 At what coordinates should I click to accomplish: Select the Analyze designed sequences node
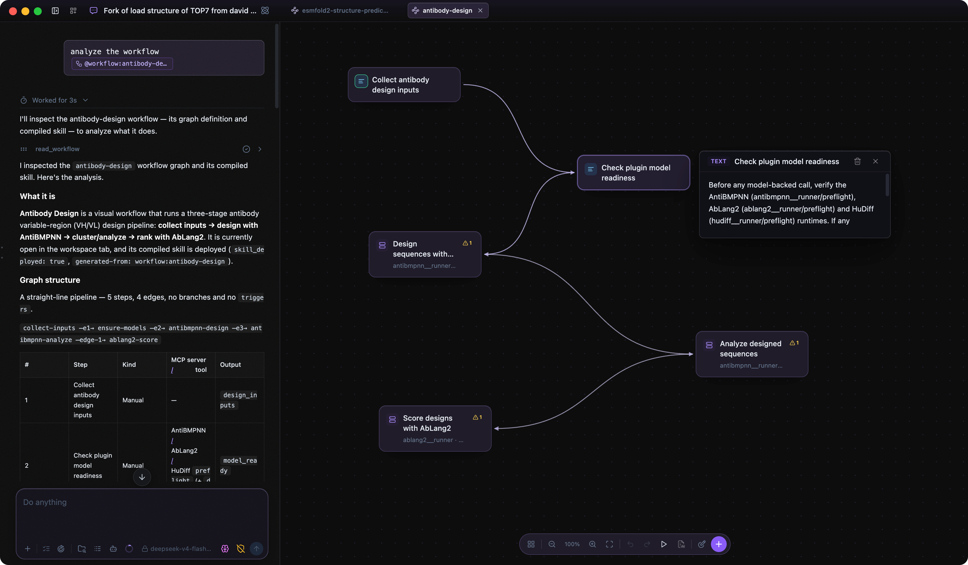752,354
